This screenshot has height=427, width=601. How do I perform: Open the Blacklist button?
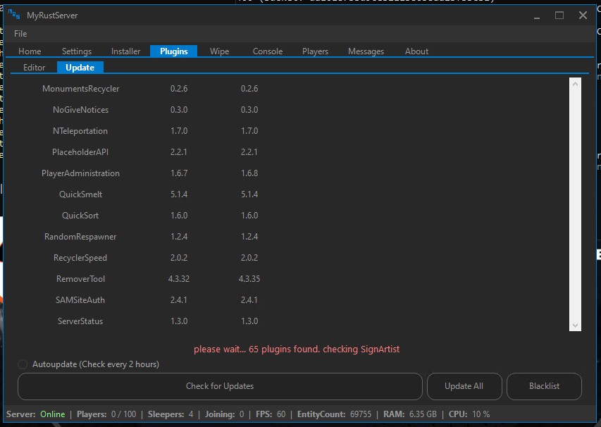click(x=544, y=386)
